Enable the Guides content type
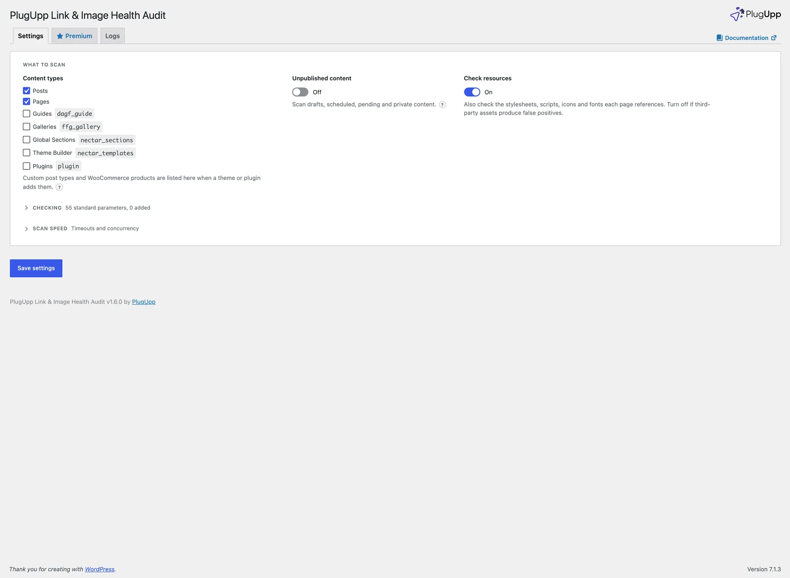This screenshot has width=790, height=578. tap(27, 113)
